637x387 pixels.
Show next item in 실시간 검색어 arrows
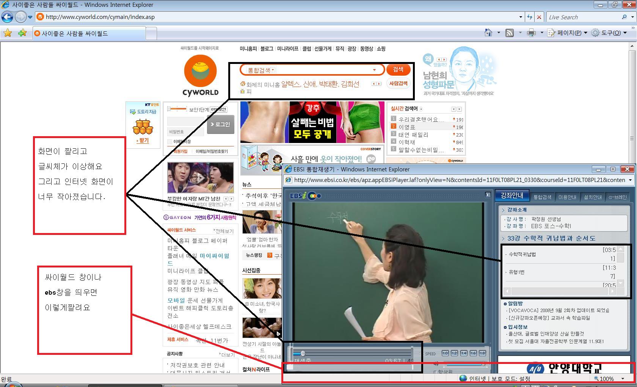pyautogui.click(x=459, y=109)
